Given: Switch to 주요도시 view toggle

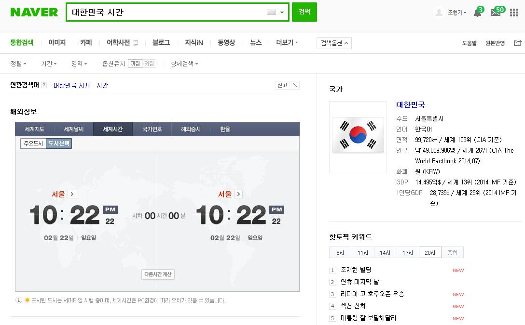Looking at the screenshot, I should coord(33,143).
